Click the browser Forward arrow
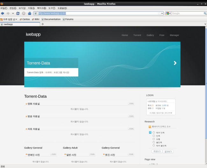Image resolution: width=207 pixels, height=168 pixels. [x=8, y=13]
